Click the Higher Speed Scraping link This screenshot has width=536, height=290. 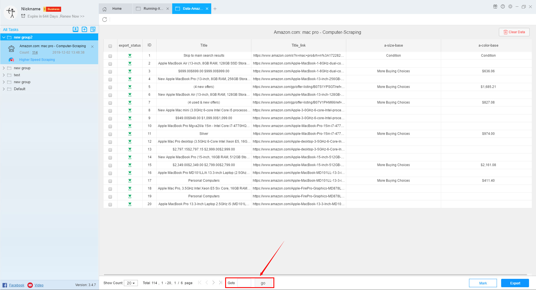click(37, 60)
